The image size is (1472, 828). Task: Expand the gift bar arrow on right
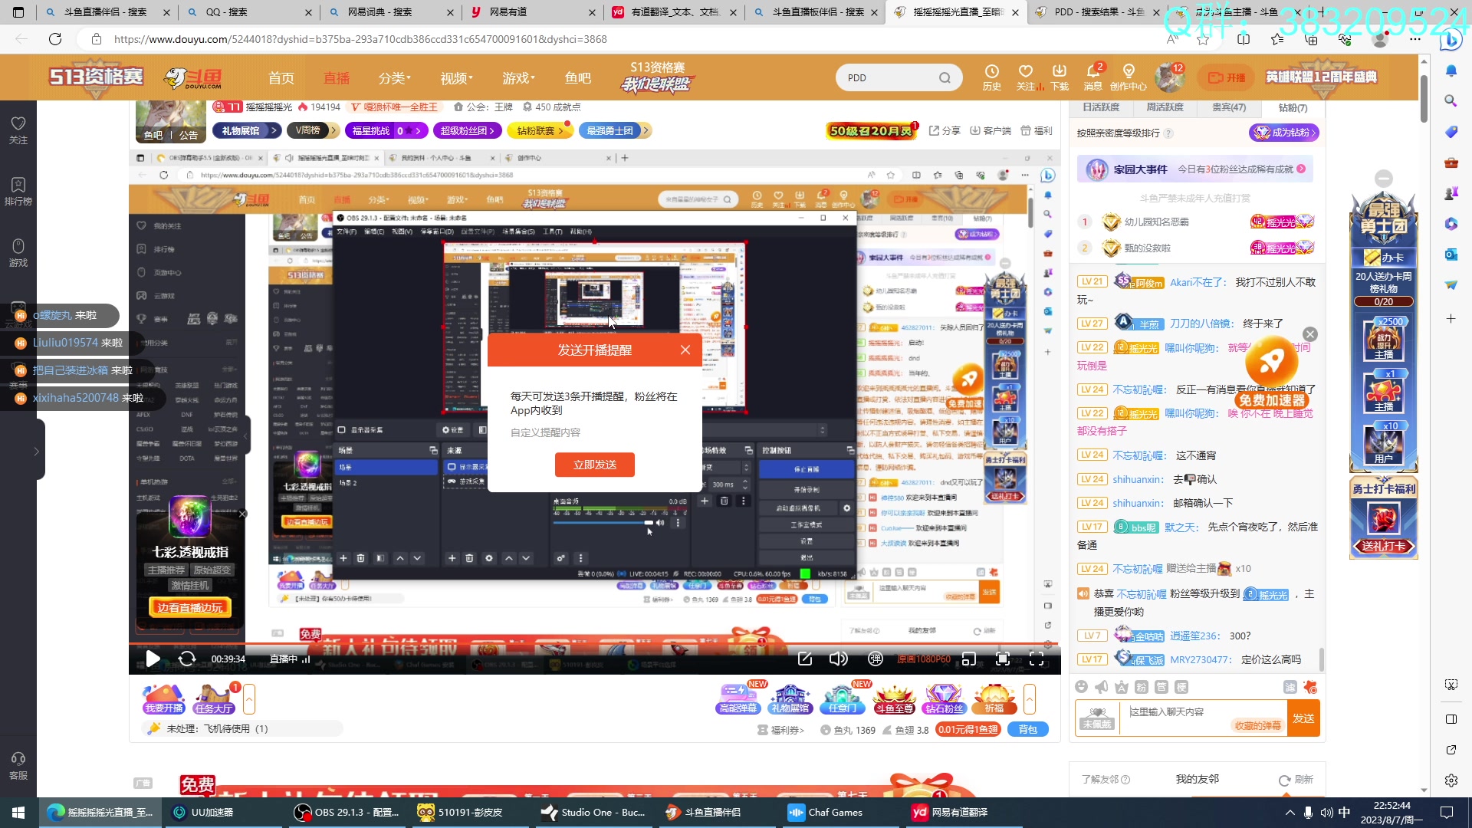click(x=1030, y=698)
